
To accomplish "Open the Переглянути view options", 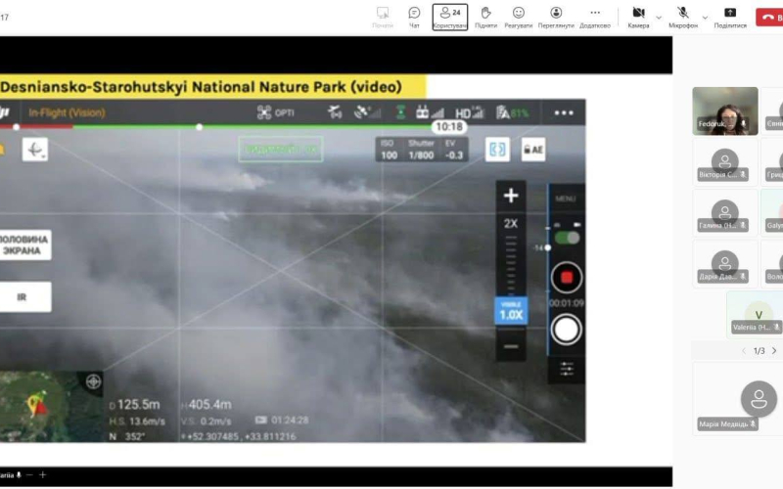I will pos(556,16).
